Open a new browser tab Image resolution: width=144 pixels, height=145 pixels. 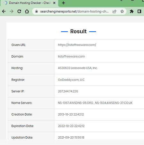[63, 3]
